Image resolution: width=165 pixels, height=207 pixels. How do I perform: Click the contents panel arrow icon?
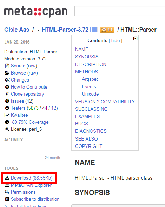pos(135,38)
